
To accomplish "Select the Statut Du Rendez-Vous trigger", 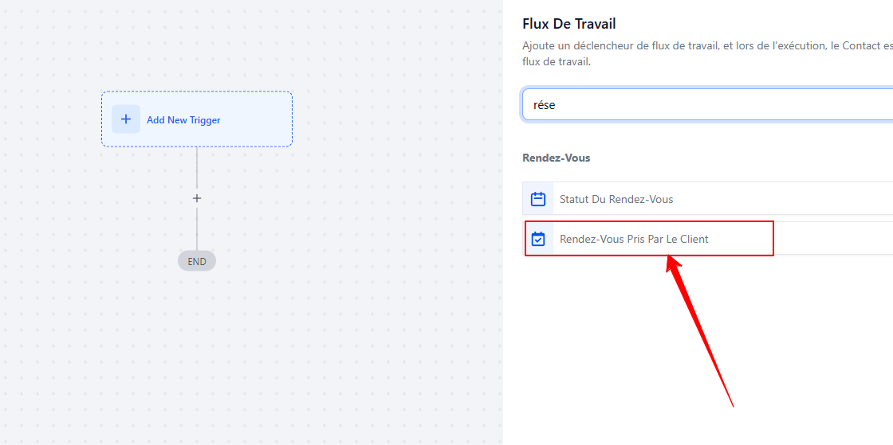I will (707, 199).
